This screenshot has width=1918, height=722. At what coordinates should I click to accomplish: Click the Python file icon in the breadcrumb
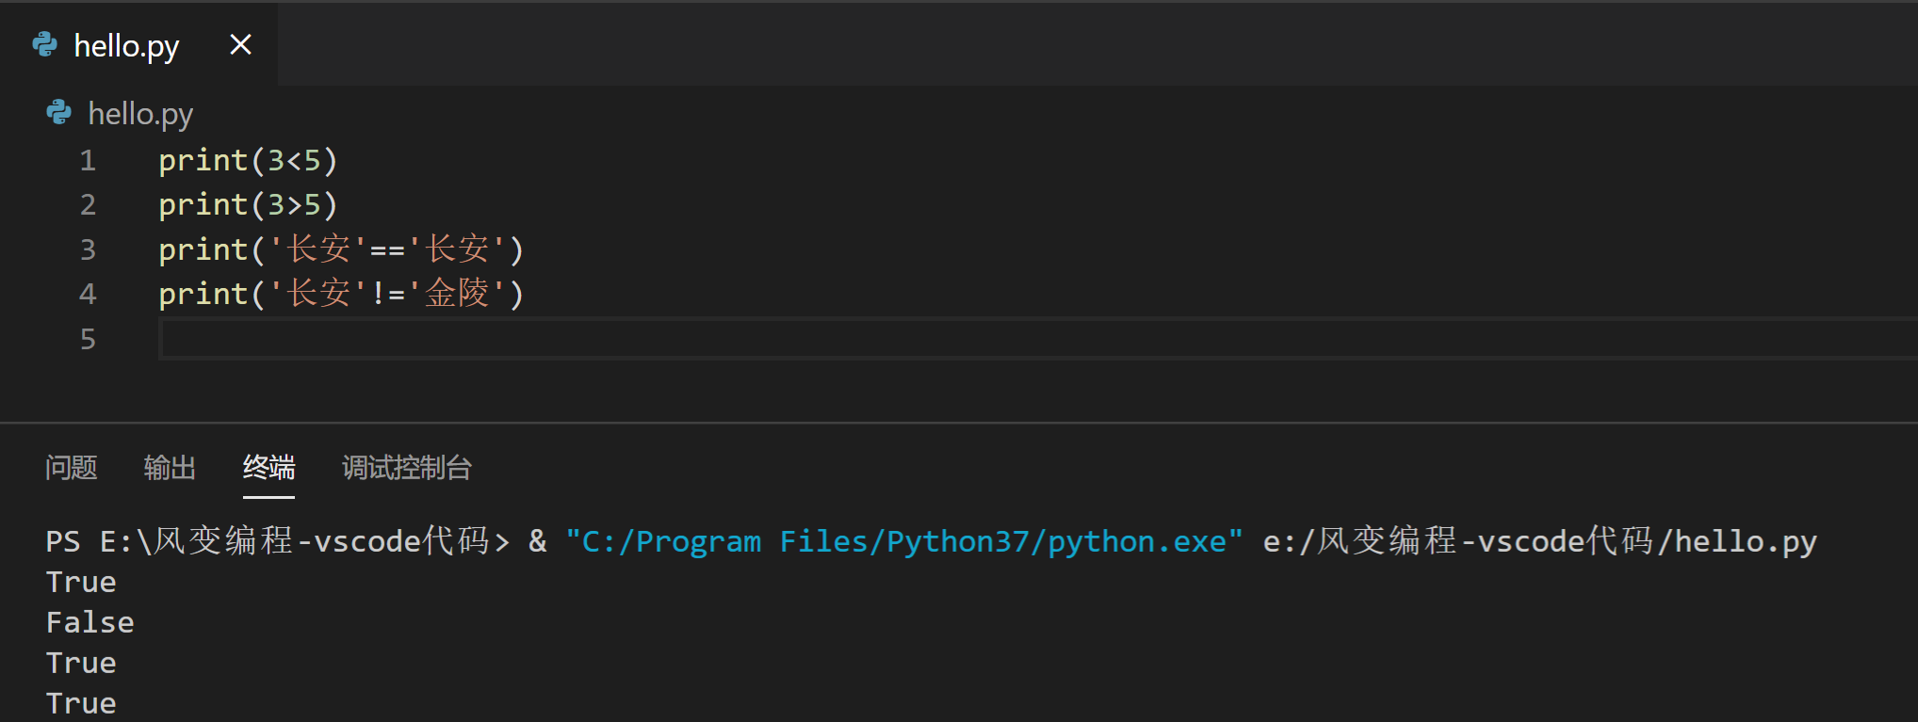click(x=58, y=113)
